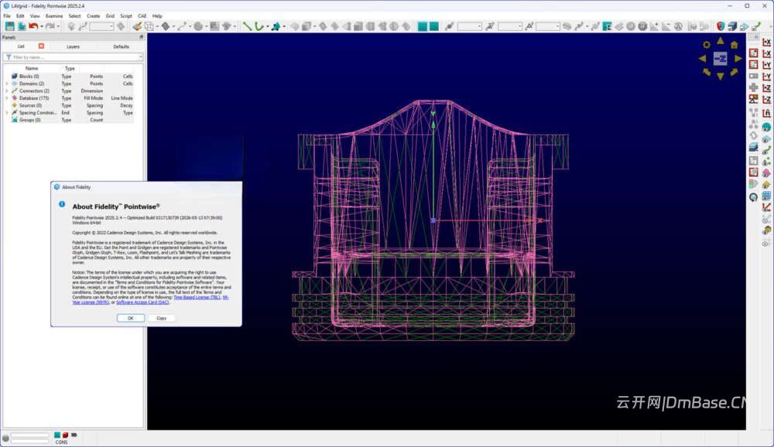Click the Filter by name input field
Image resolution: width=774 pixels, height=447 pixels.
(73, 57)
